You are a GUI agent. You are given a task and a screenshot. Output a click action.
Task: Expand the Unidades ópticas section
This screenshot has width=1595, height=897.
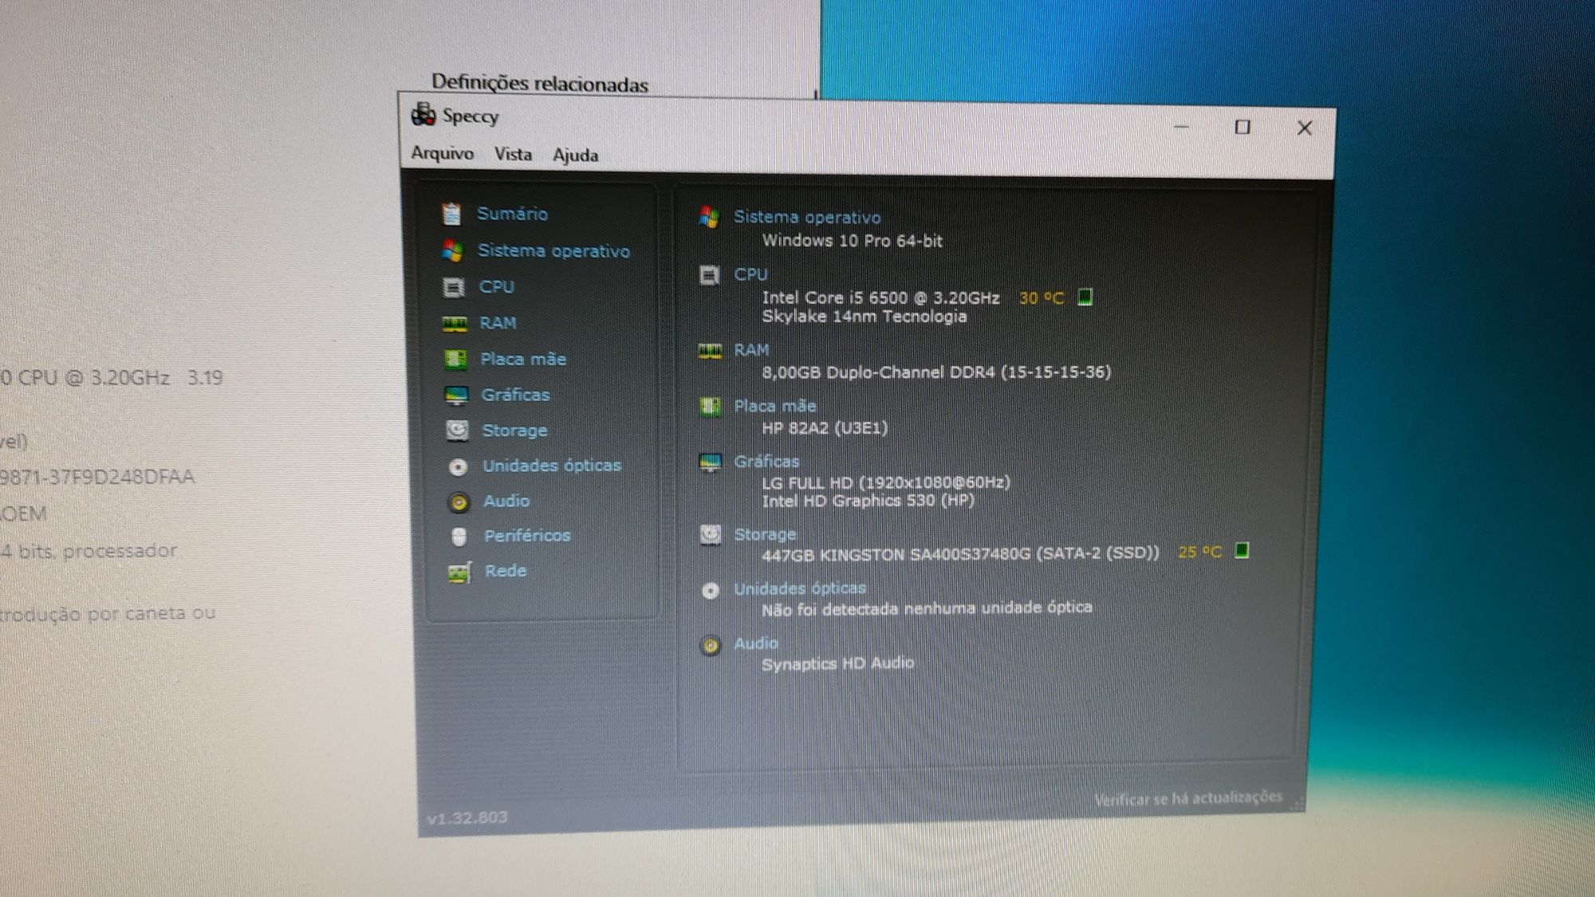(x=550, y=462)
